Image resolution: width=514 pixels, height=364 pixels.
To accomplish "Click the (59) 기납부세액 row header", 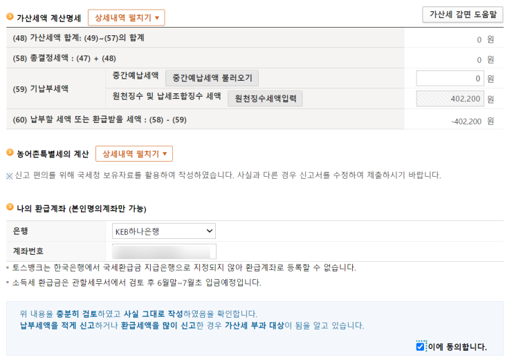I will (x=41, y=88).
